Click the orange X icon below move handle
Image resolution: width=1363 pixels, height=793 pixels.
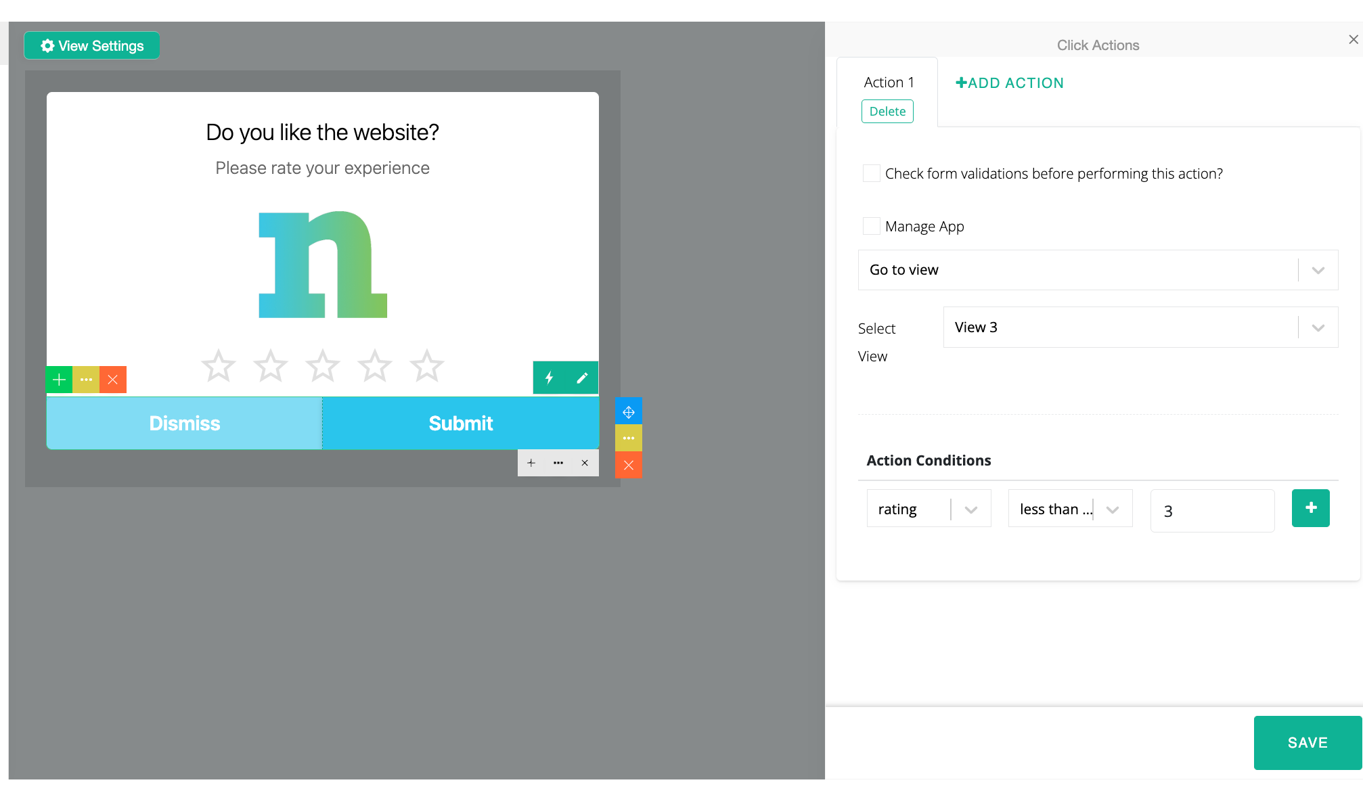pos(629,465)
